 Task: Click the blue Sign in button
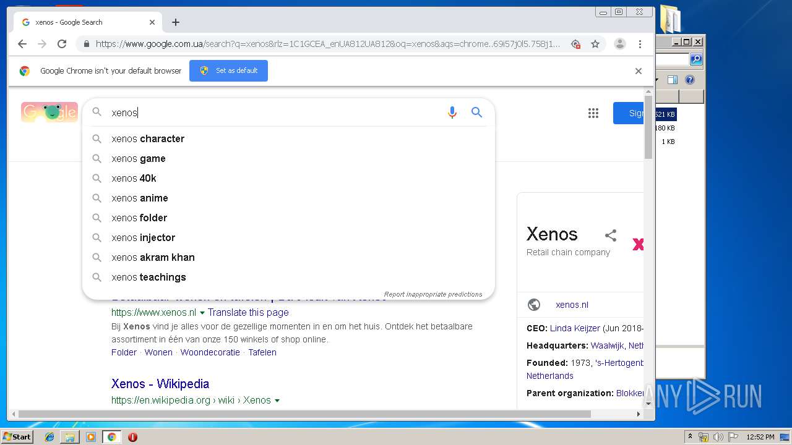tap(628, 113)
